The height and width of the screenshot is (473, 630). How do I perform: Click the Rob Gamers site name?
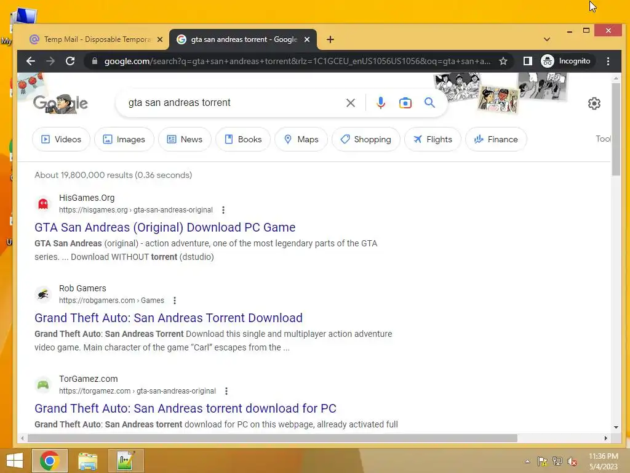[83, 288]
